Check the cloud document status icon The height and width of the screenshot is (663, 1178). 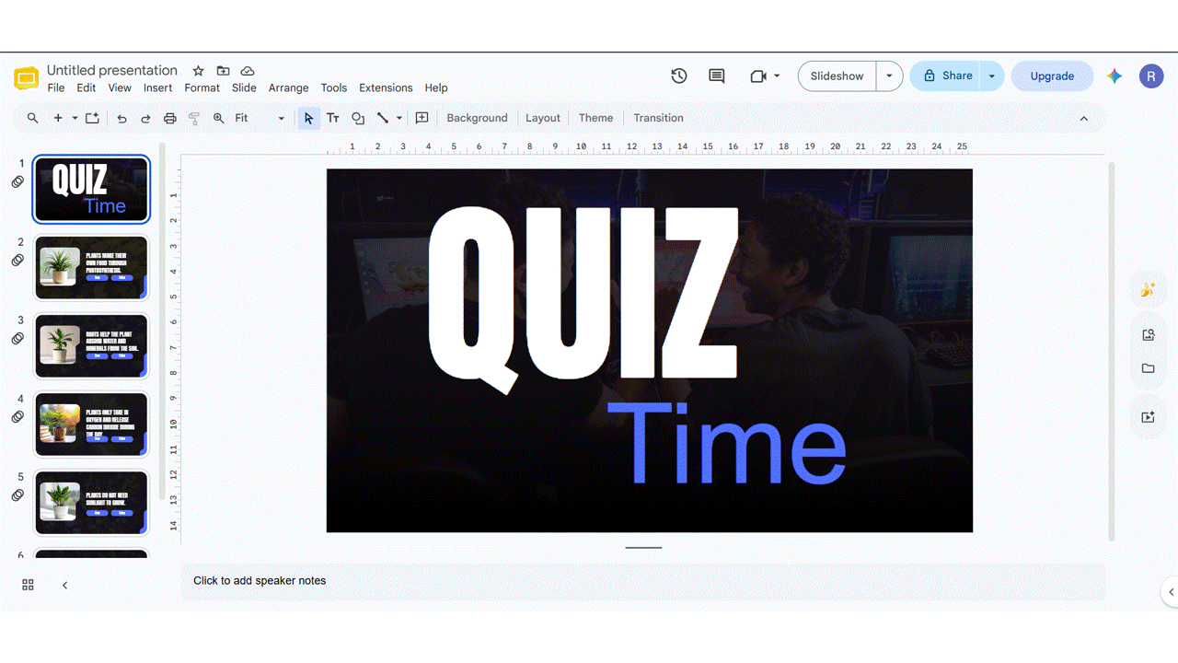[248, 71]
